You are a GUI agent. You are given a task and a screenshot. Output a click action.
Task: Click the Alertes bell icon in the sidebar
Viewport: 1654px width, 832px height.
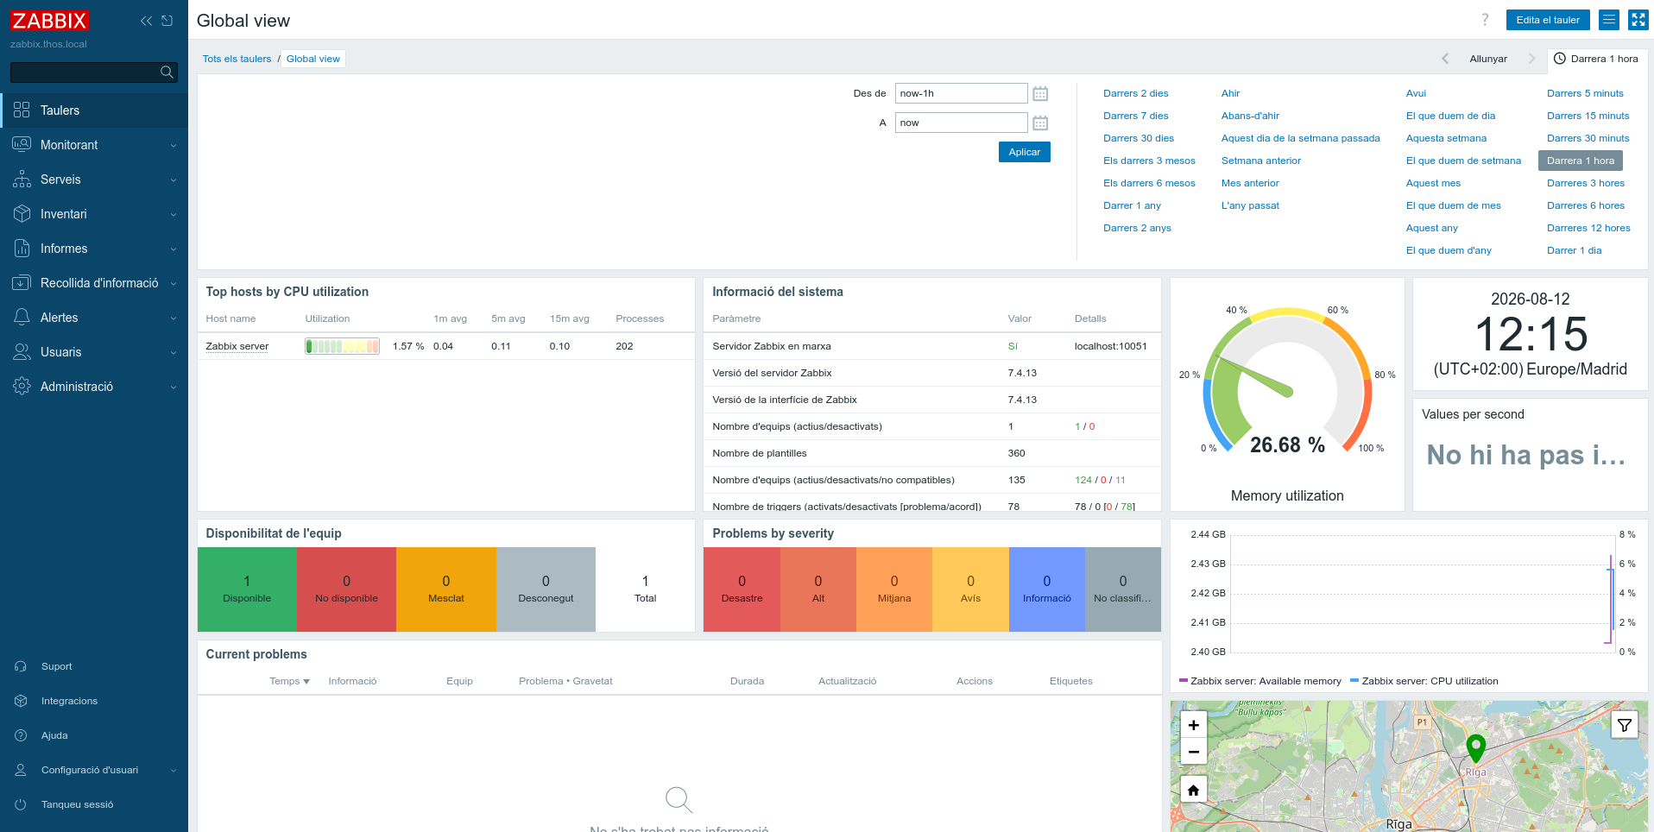[x=22, y=318]
